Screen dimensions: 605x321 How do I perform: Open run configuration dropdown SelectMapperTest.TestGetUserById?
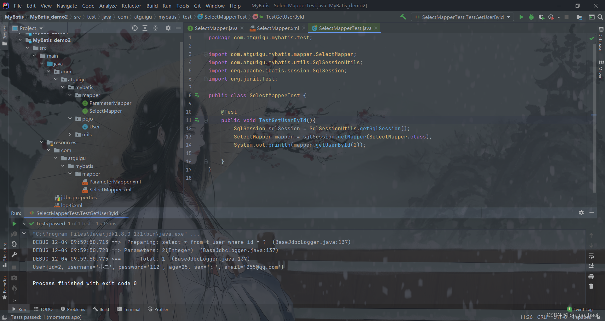coord(462,17)
